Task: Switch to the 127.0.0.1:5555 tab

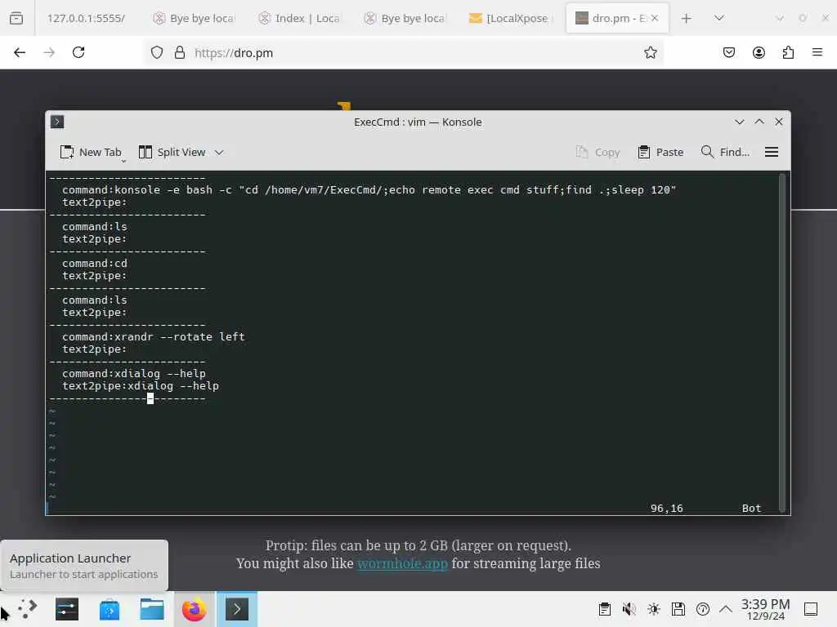Action: pos(85,18)
